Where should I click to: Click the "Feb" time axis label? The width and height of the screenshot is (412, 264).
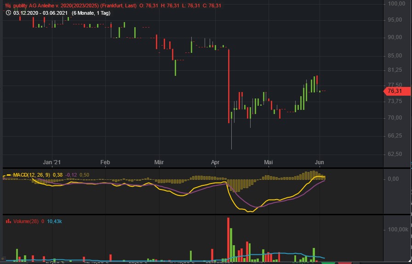[105, 162]
